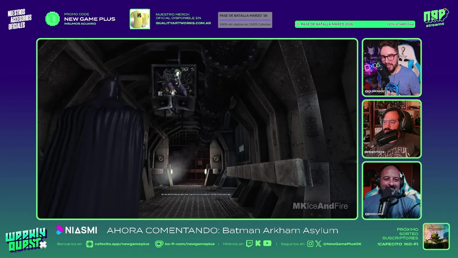Click the gray Pase de Batalla Marzo '26 progress box
Image resolution: width=458 pixels, height=258 pixels.
point(245,20)
